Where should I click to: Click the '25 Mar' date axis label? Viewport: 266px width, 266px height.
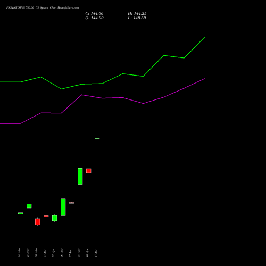[28, 253]
